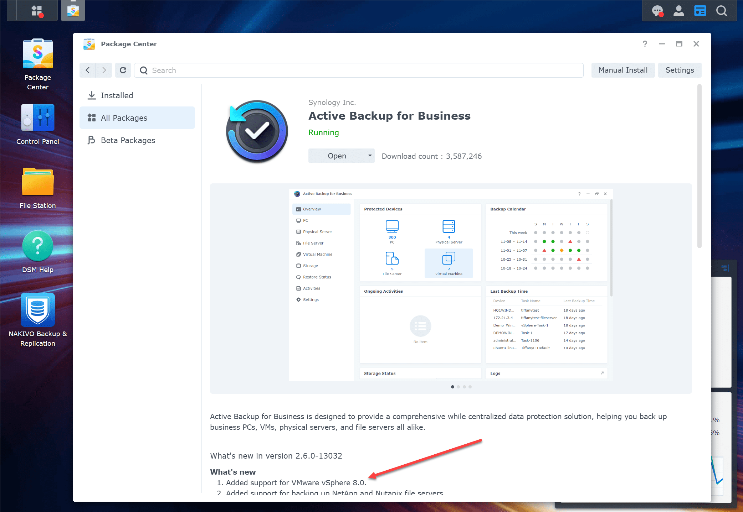Click the Open button for Active Backup
Image resolution: width=743 pixels, height=512 pixels.
337,156
